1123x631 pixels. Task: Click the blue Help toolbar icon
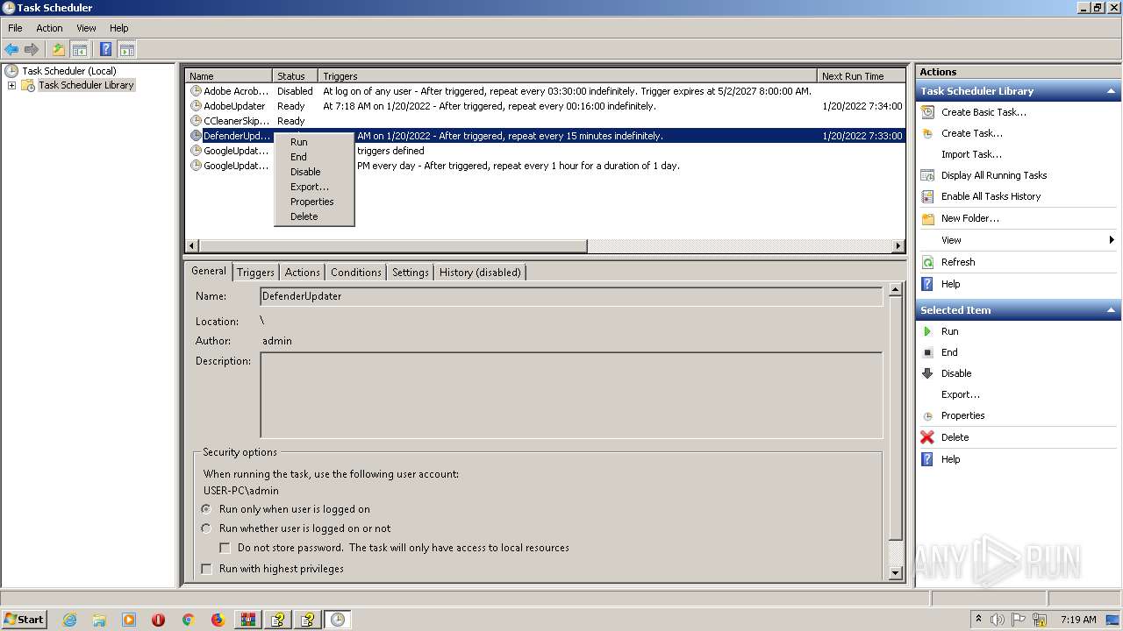point(106,50)
